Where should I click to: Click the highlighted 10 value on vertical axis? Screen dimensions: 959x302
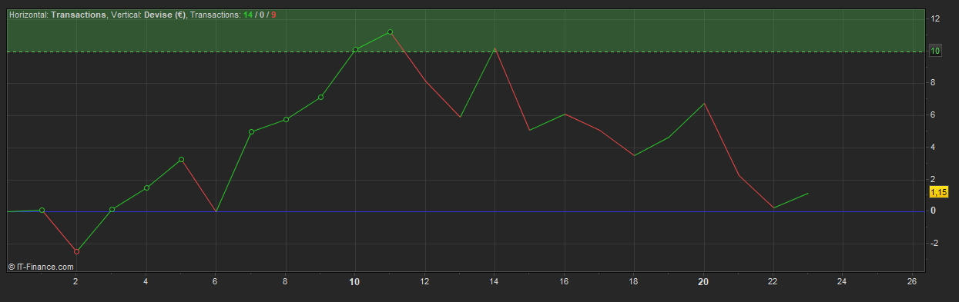tap(935, 51)
